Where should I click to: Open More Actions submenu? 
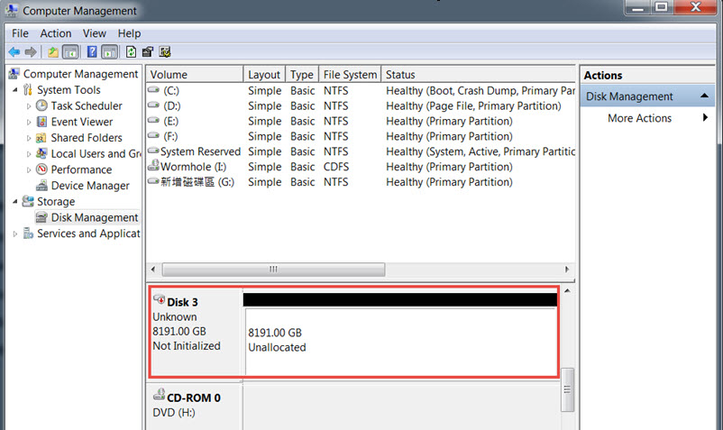(639, 118)
